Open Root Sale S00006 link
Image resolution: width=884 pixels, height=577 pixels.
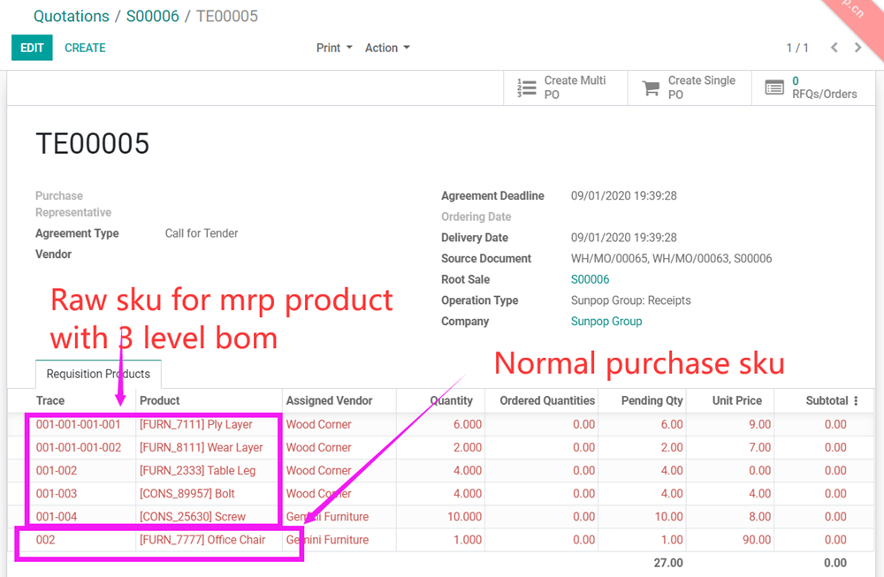point(590,279)
